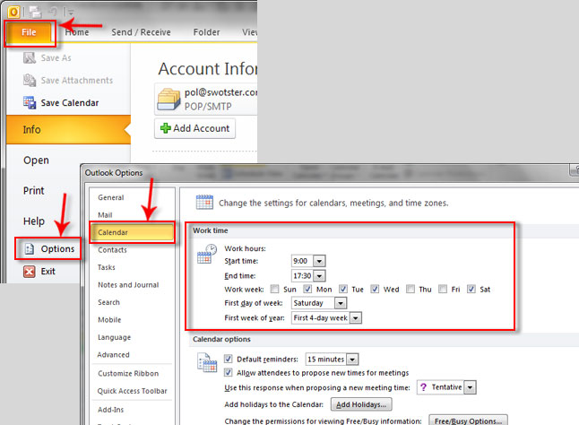Click the Start time 9:00 field
Screen dimensions: 579x425
[x=302, y=261]
